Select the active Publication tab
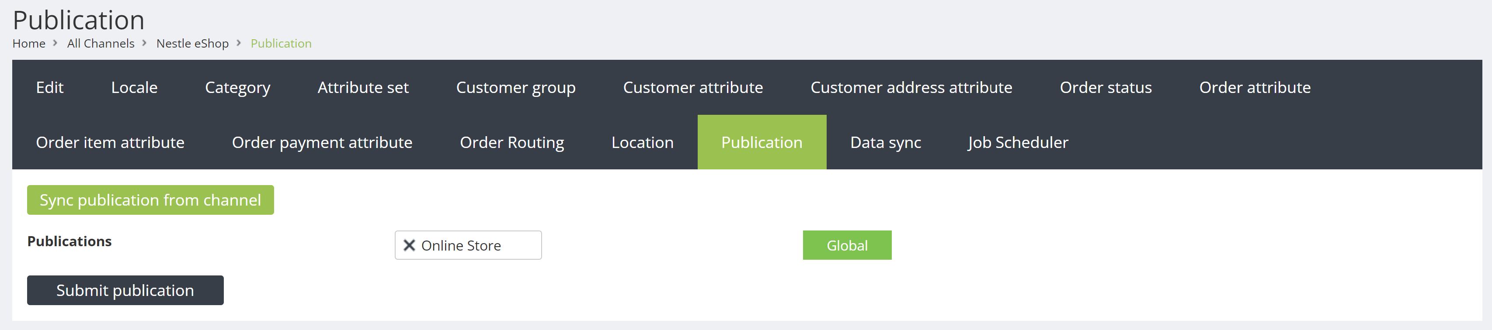Image resolution: width=1492 pixels, height=330 pixels. (x=762, y=142)
